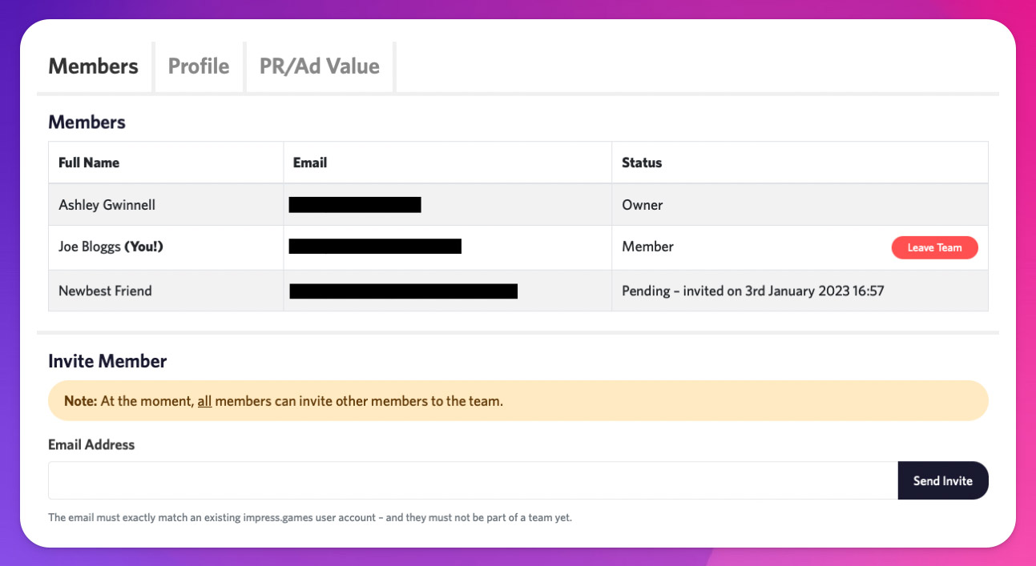
Task: Click Joe Bloggs in the members table
Action: (89, 247)
